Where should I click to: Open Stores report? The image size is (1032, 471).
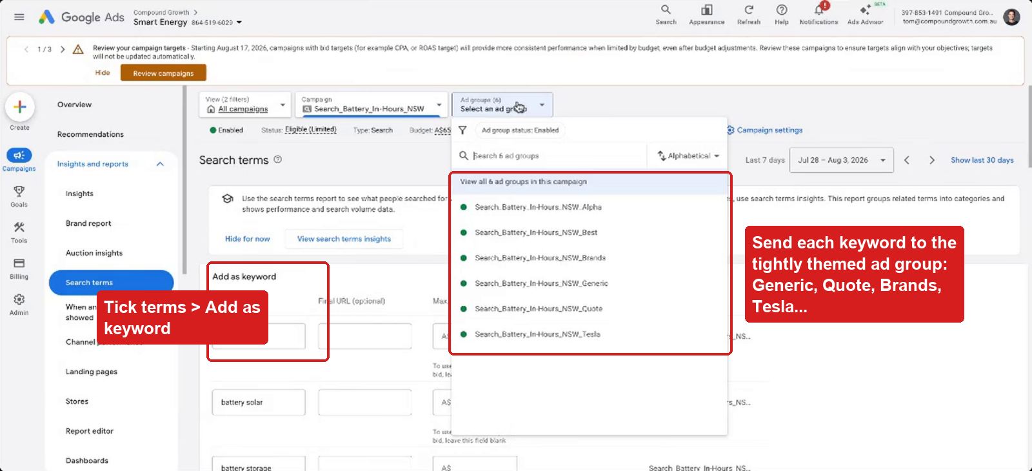[x=77, y=401]
